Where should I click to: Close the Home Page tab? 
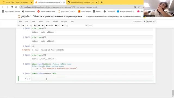(32, 2)
